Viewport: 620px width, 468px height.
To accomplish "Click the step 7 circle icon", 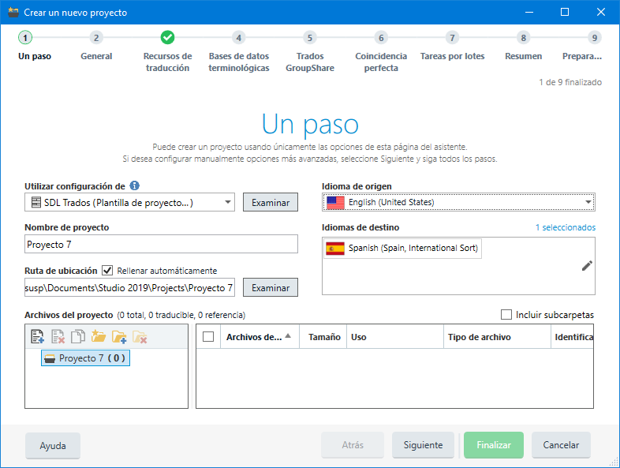I will 452,38.
